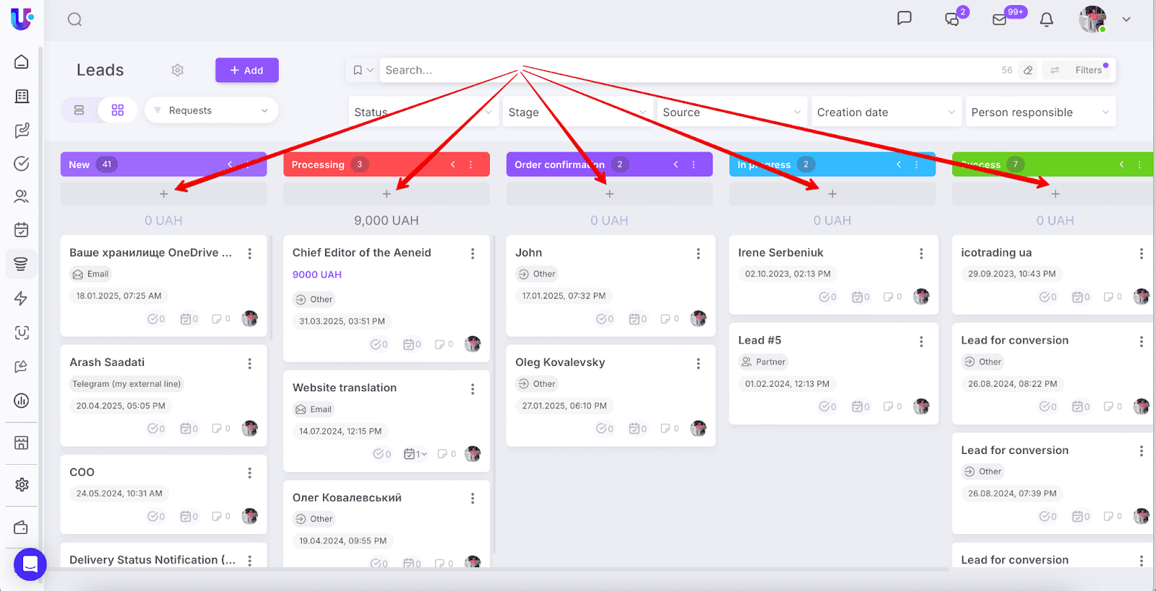Open the tasks checkmark icon in sidebar
Viewport: 1156px width, 591px height.
click(22, 164)
